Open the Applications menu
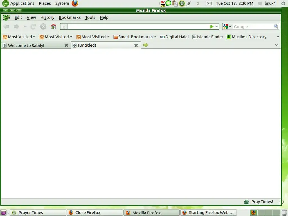 (22, 3)
